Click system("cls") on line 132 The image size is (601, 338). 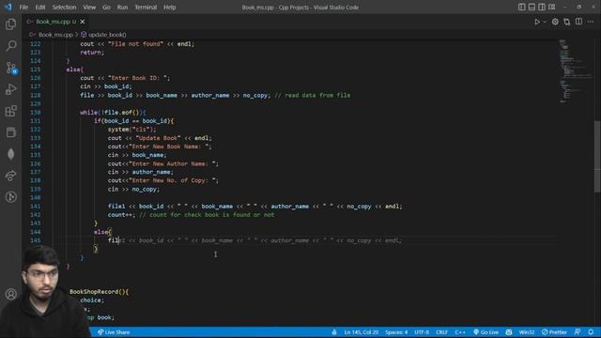(131, 130)
